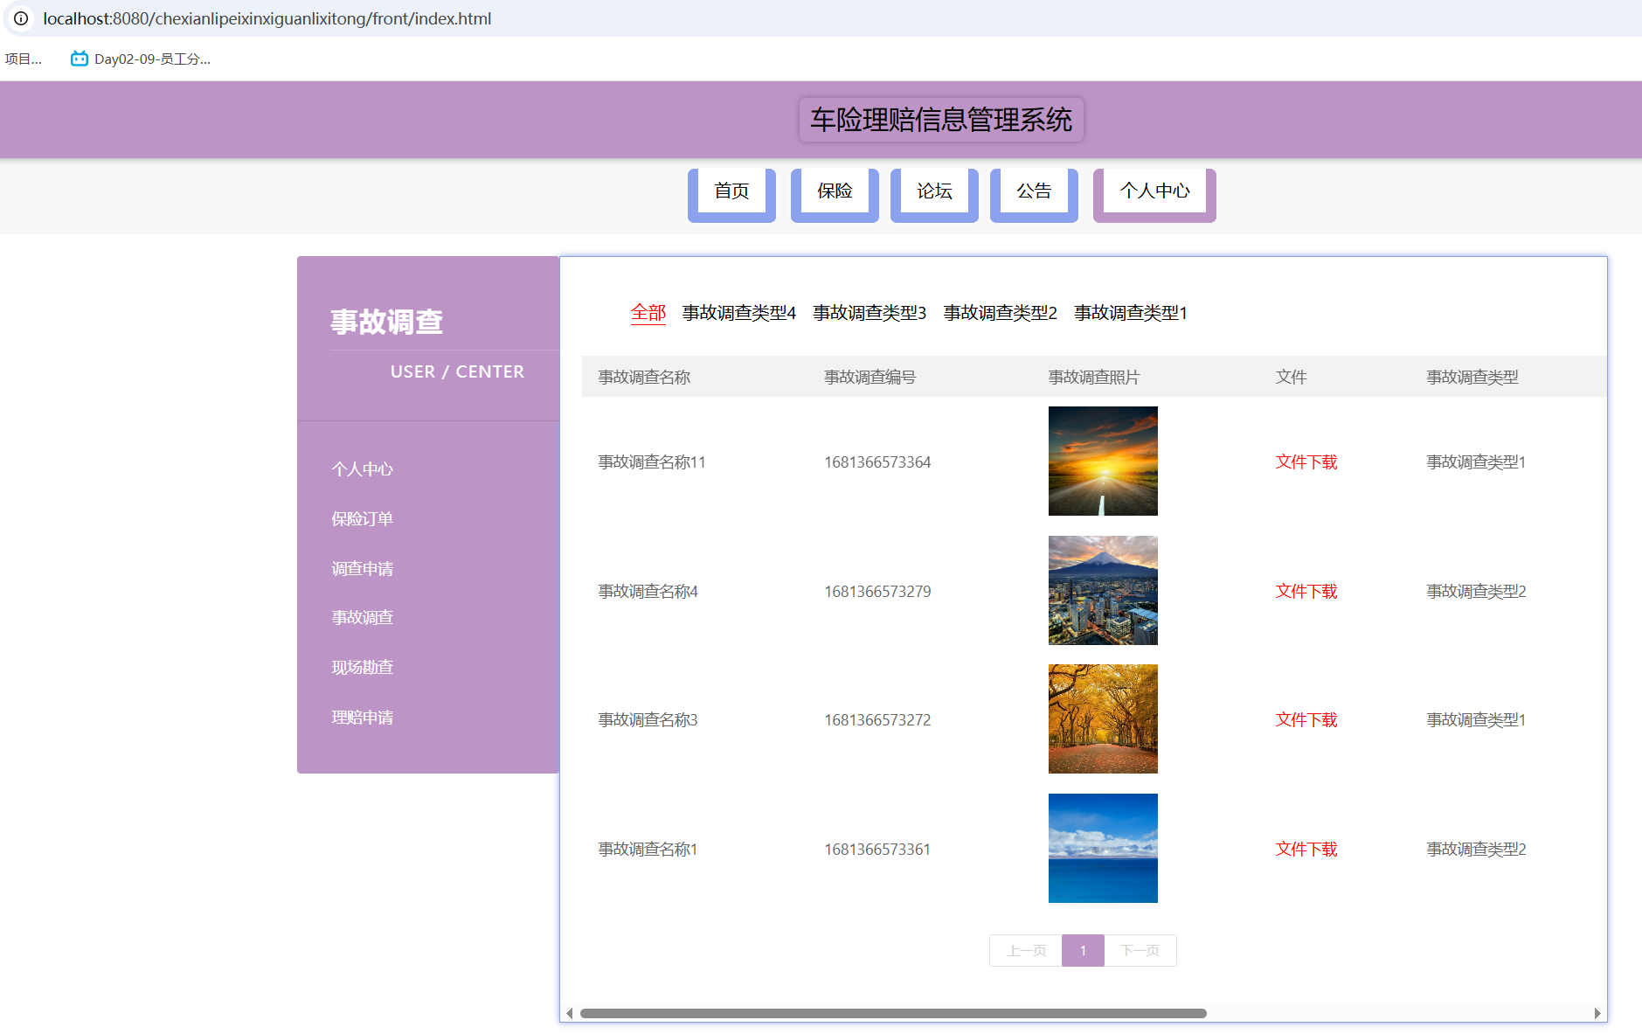Open the 项目 bookmark

(23, 59)
